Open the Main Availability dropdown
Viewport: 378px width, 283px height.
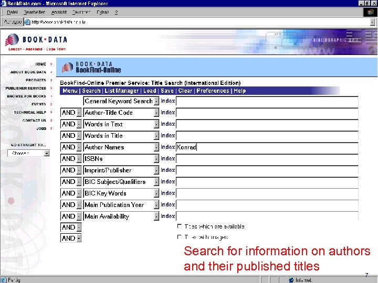point(156,216)
